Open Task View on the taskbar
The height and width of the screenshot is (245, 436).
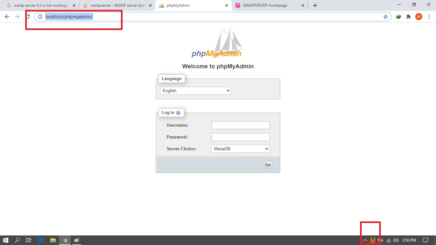29,240
